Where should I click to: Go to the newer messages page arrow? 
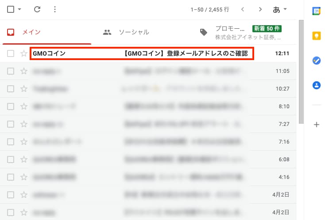coord(243,9)
